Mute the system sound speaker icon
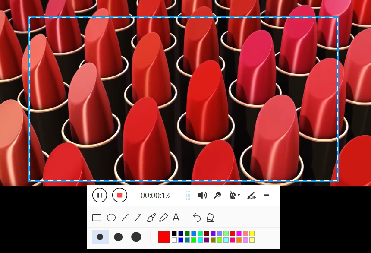This screenshot has height=253, width=371. coord(202,195)
